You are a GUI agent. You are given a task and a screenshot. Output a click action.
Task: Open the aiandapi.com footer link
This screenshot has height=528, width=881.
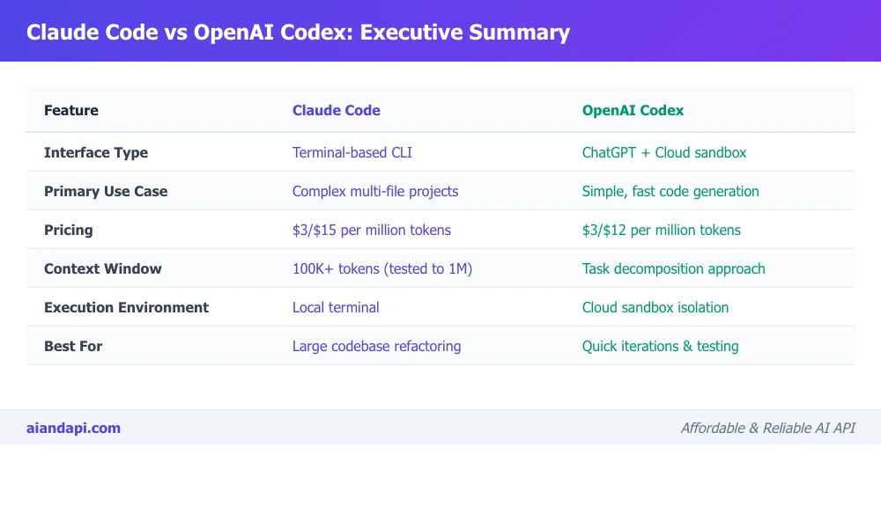tap(74, 429)
